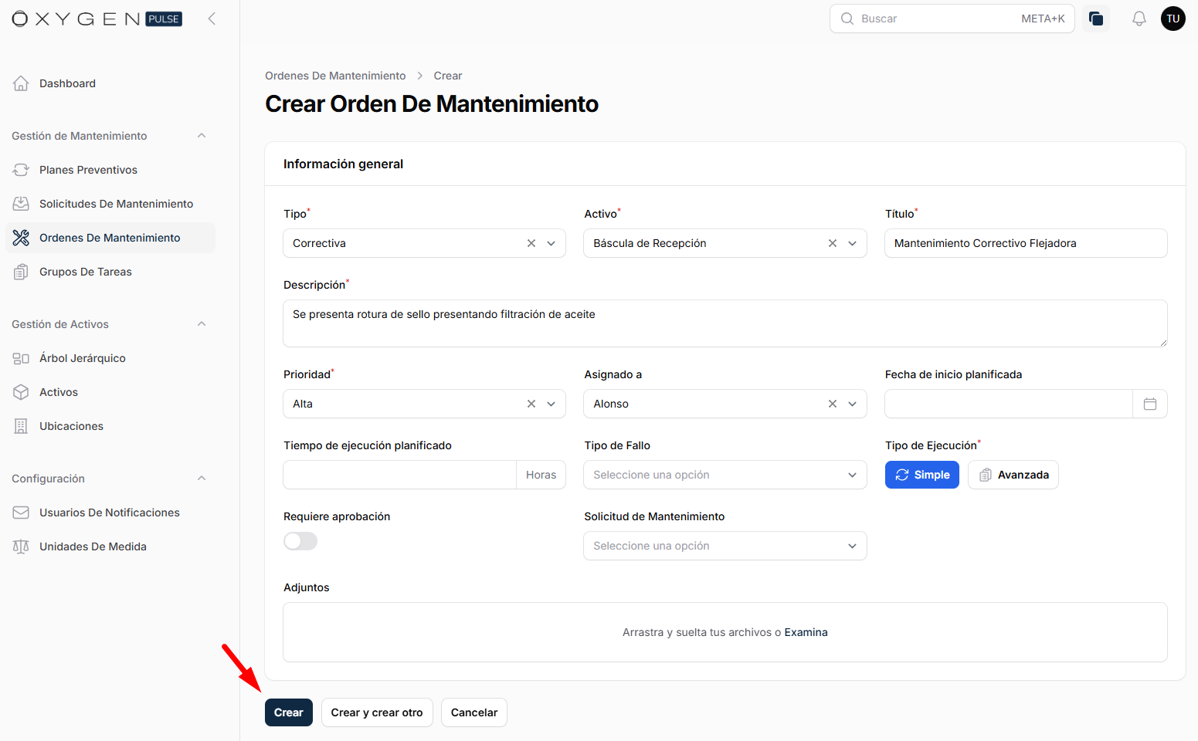The image size is (1198, 741).
Task: Open the TU user avatar menu
Action: pos(1173,19)
